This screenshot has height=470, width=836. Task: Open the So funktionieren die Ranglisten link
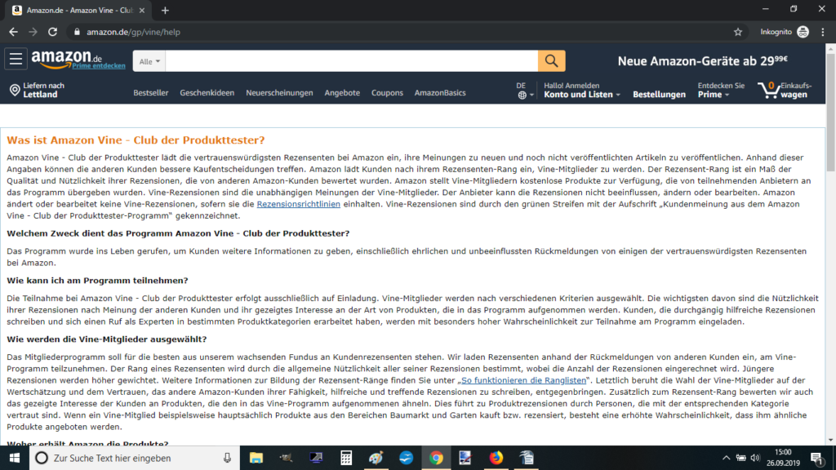click(x=523, y=380)
